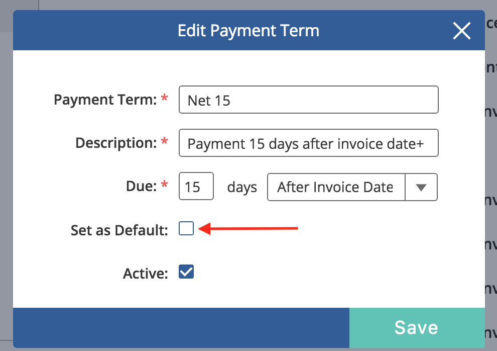Screen dimensions: 497x351
Task: Focus the Description text field
Action: click(308, 143)
